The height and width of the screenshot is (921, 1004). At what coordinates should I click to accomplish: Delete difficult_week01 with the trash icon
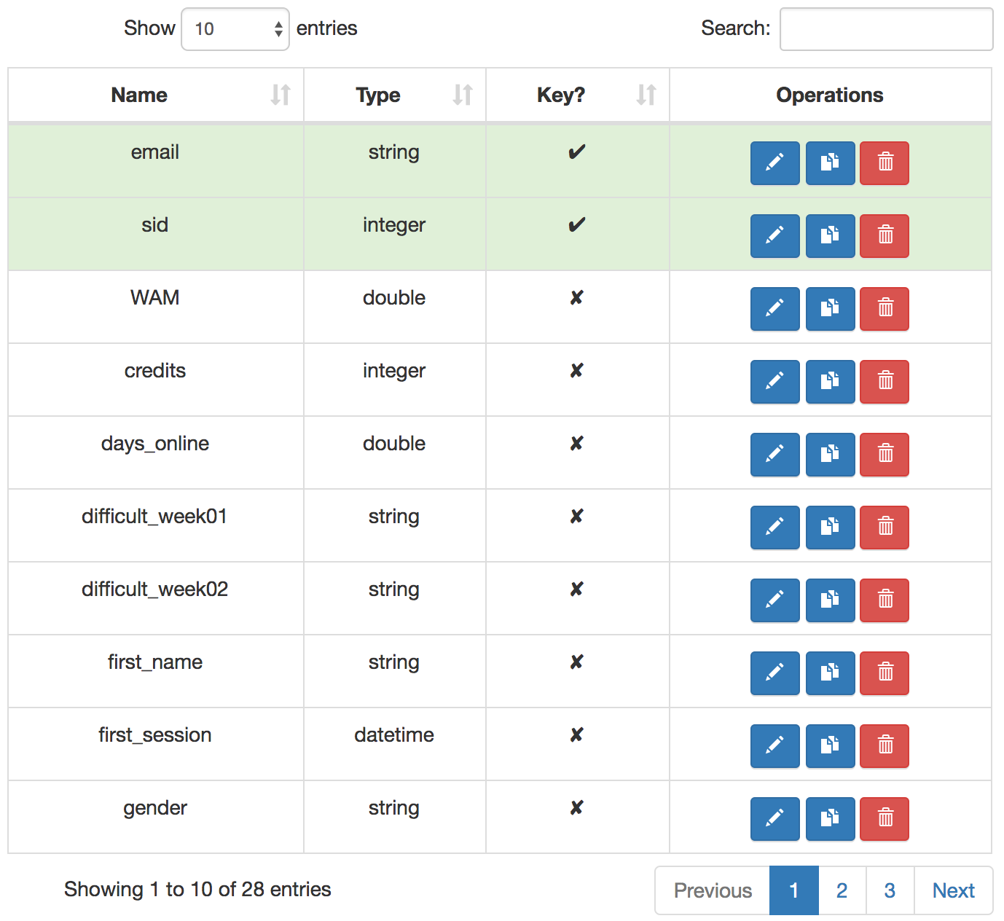click(x=885, y=527)
